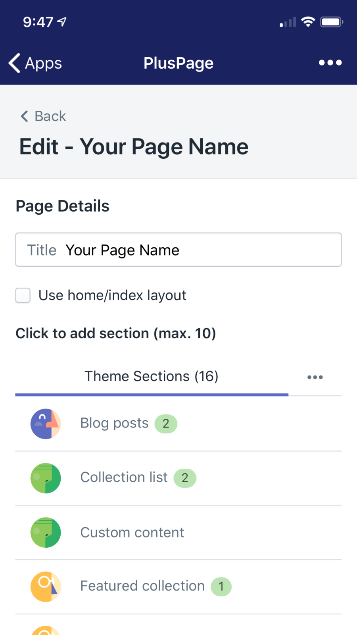This screenshot has height=635, width=357.
Task: Tap the back chevron next to Apps
Action: [15, 63]
